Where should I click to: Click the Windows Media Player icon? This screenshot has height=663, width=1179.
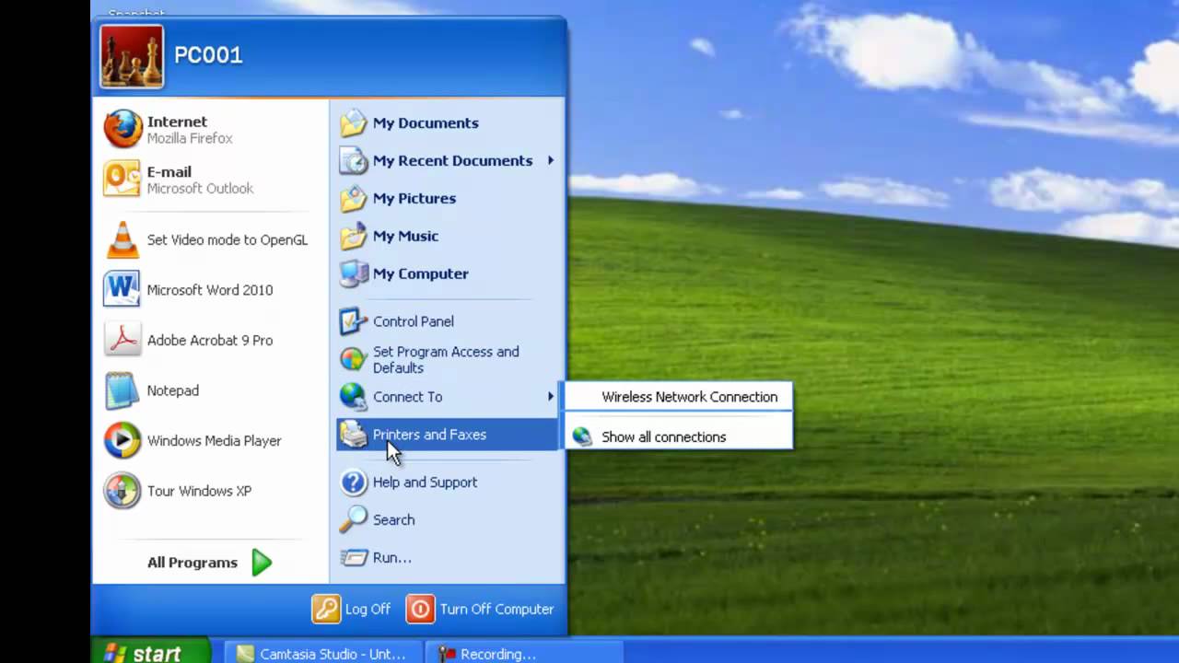[x=123, y=440]
